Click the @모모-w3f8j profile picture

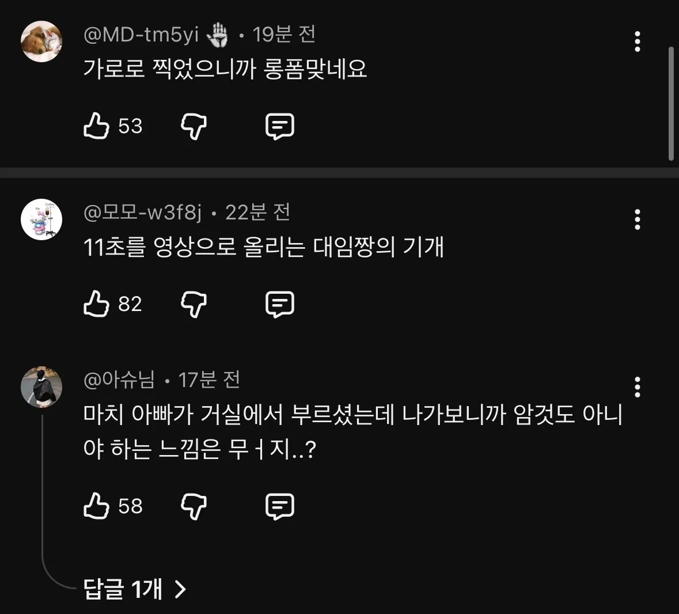[41, 219]
